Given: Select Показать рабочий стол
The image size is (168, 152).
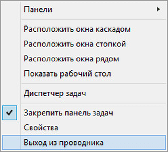Looking at the screenshot, I should pos(67,74).
